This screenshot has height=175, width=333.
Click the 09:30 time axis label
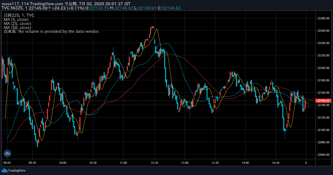tap(32, 163)
